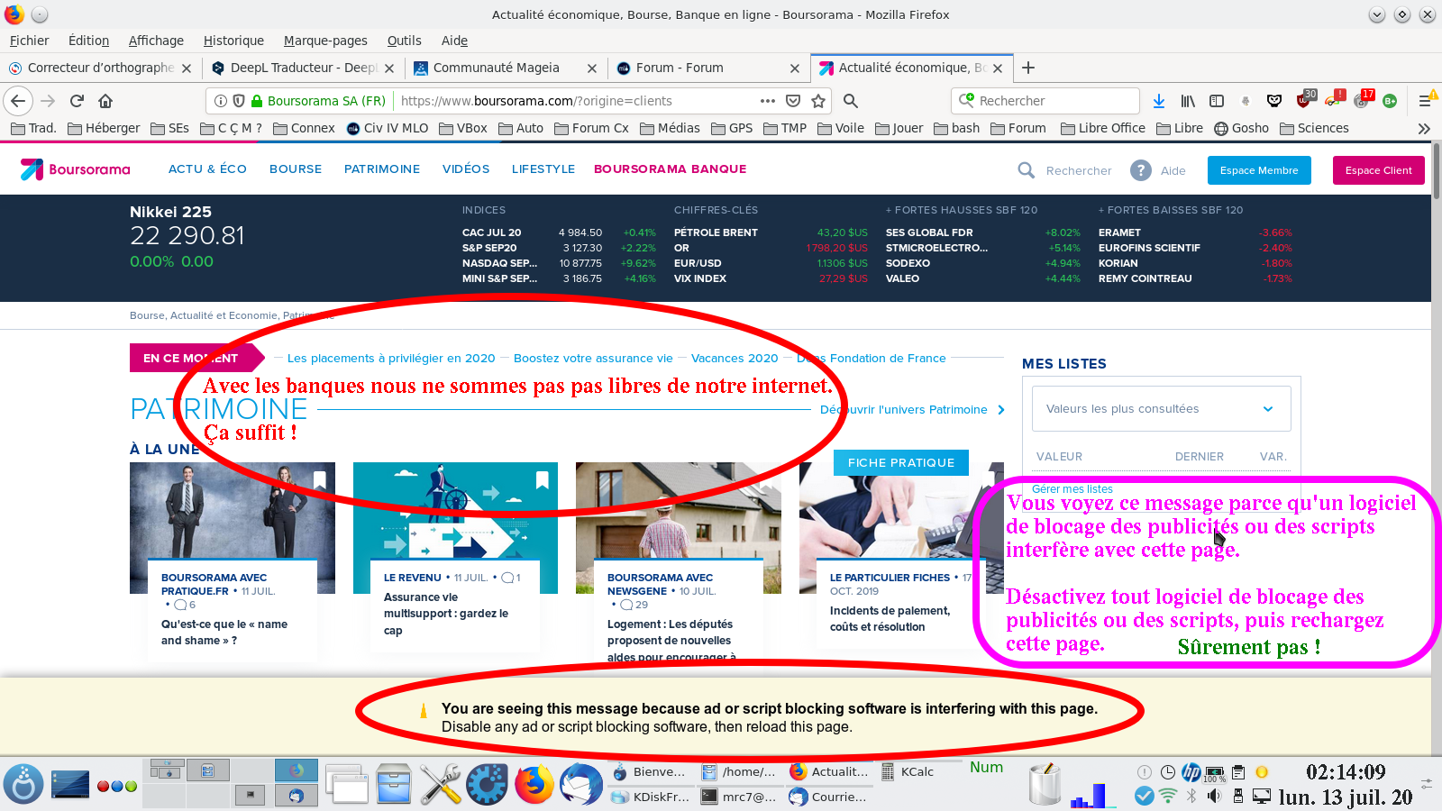The image size is (1442, 811).
Task: Click the magnifier icon beside URL bar
Action: pyautogui.click(x=850, y=101)
